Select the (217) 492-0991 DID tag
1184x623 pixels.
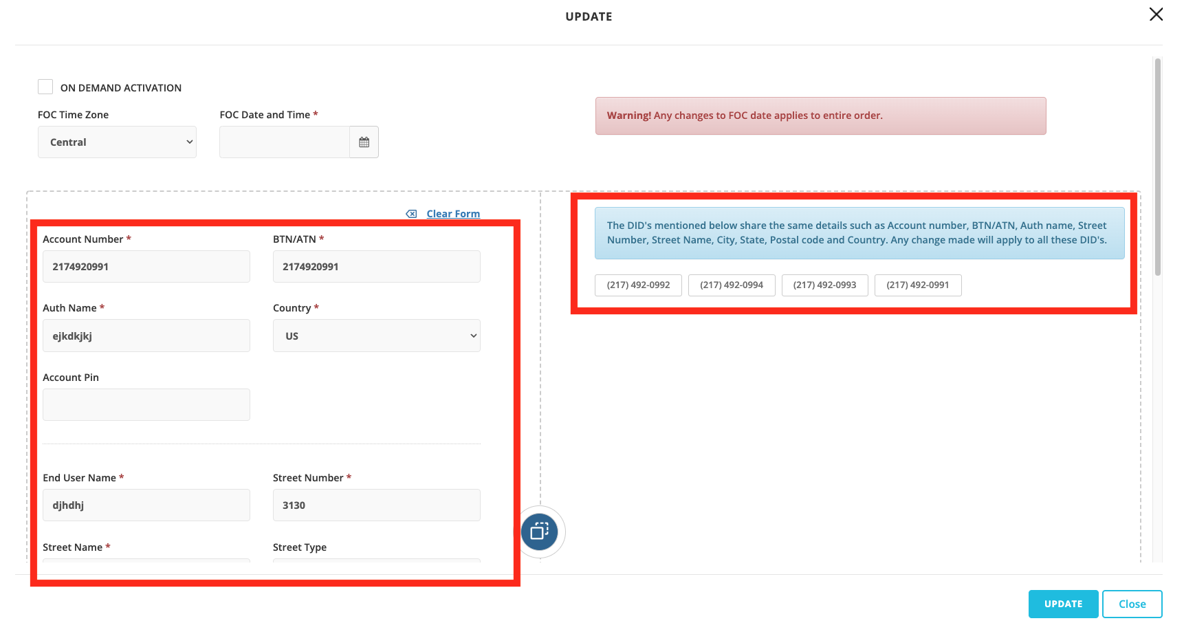917,285
